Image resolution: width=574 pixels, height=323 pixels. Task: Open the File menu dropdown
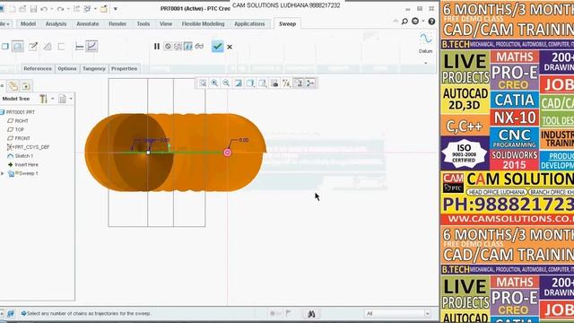tap(5, 24)
